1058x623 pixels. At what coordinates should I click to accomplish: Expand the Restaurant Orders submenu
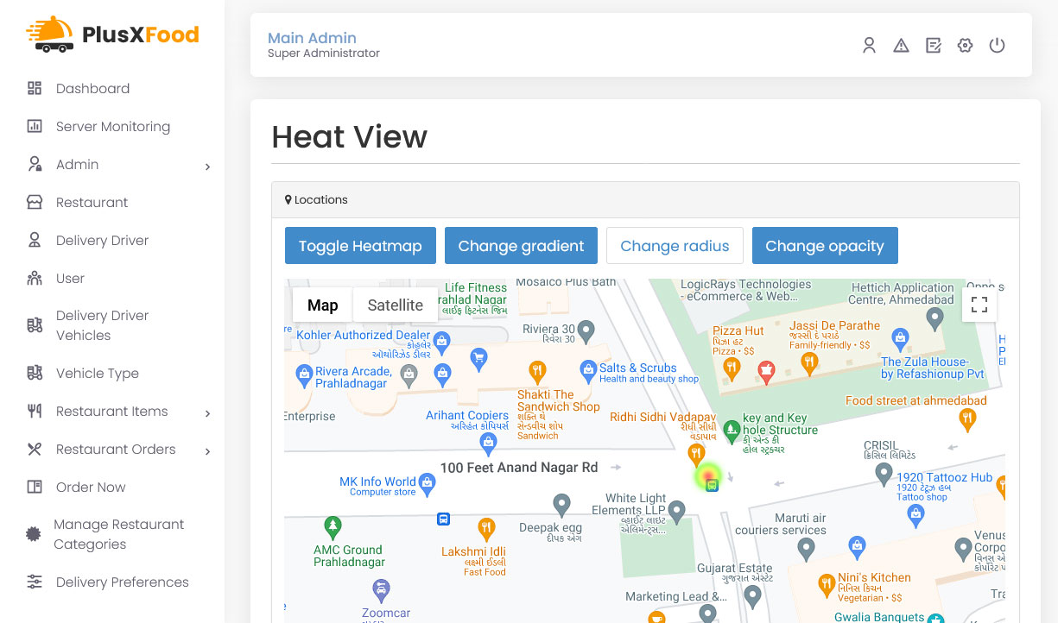tap(207, 451)
